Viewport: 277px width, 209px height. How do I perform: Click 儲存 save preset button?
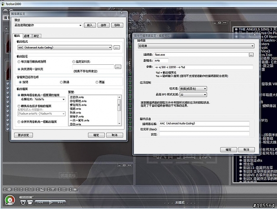coord(103,25)
